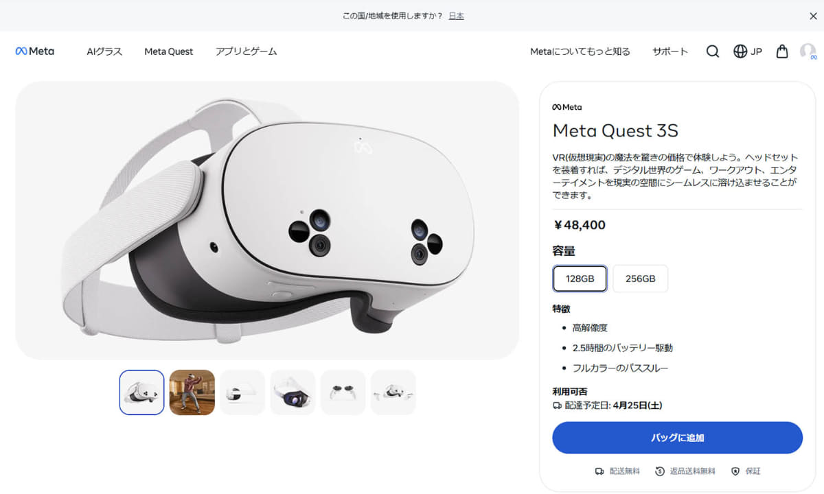This screenshot has height=494, width=824.
Task: Expand the アプリとゲーム menu
Action: click(247, 51)
